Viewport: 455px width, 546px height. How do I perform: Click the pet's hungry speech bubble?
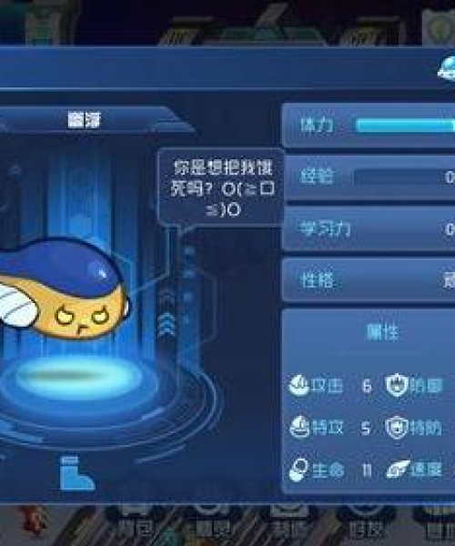click(220, 188)
